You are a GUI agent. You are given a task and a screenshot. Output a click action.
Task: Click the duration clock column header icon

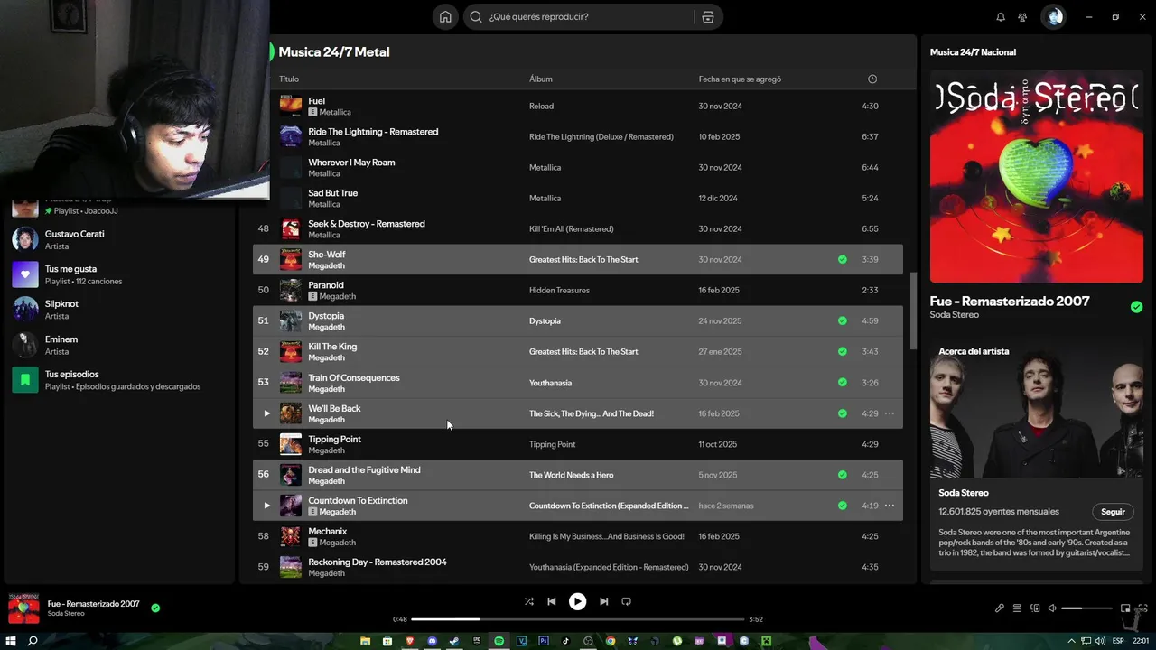[x=872, y=79]
